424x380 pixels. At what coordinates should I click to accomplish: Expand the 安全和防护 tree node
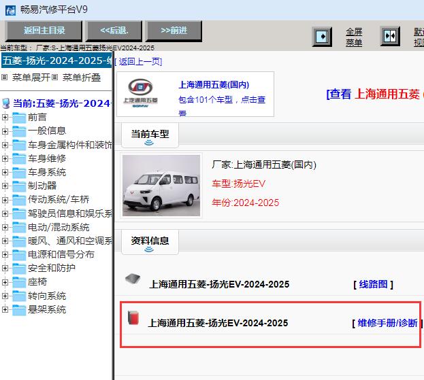5,269
